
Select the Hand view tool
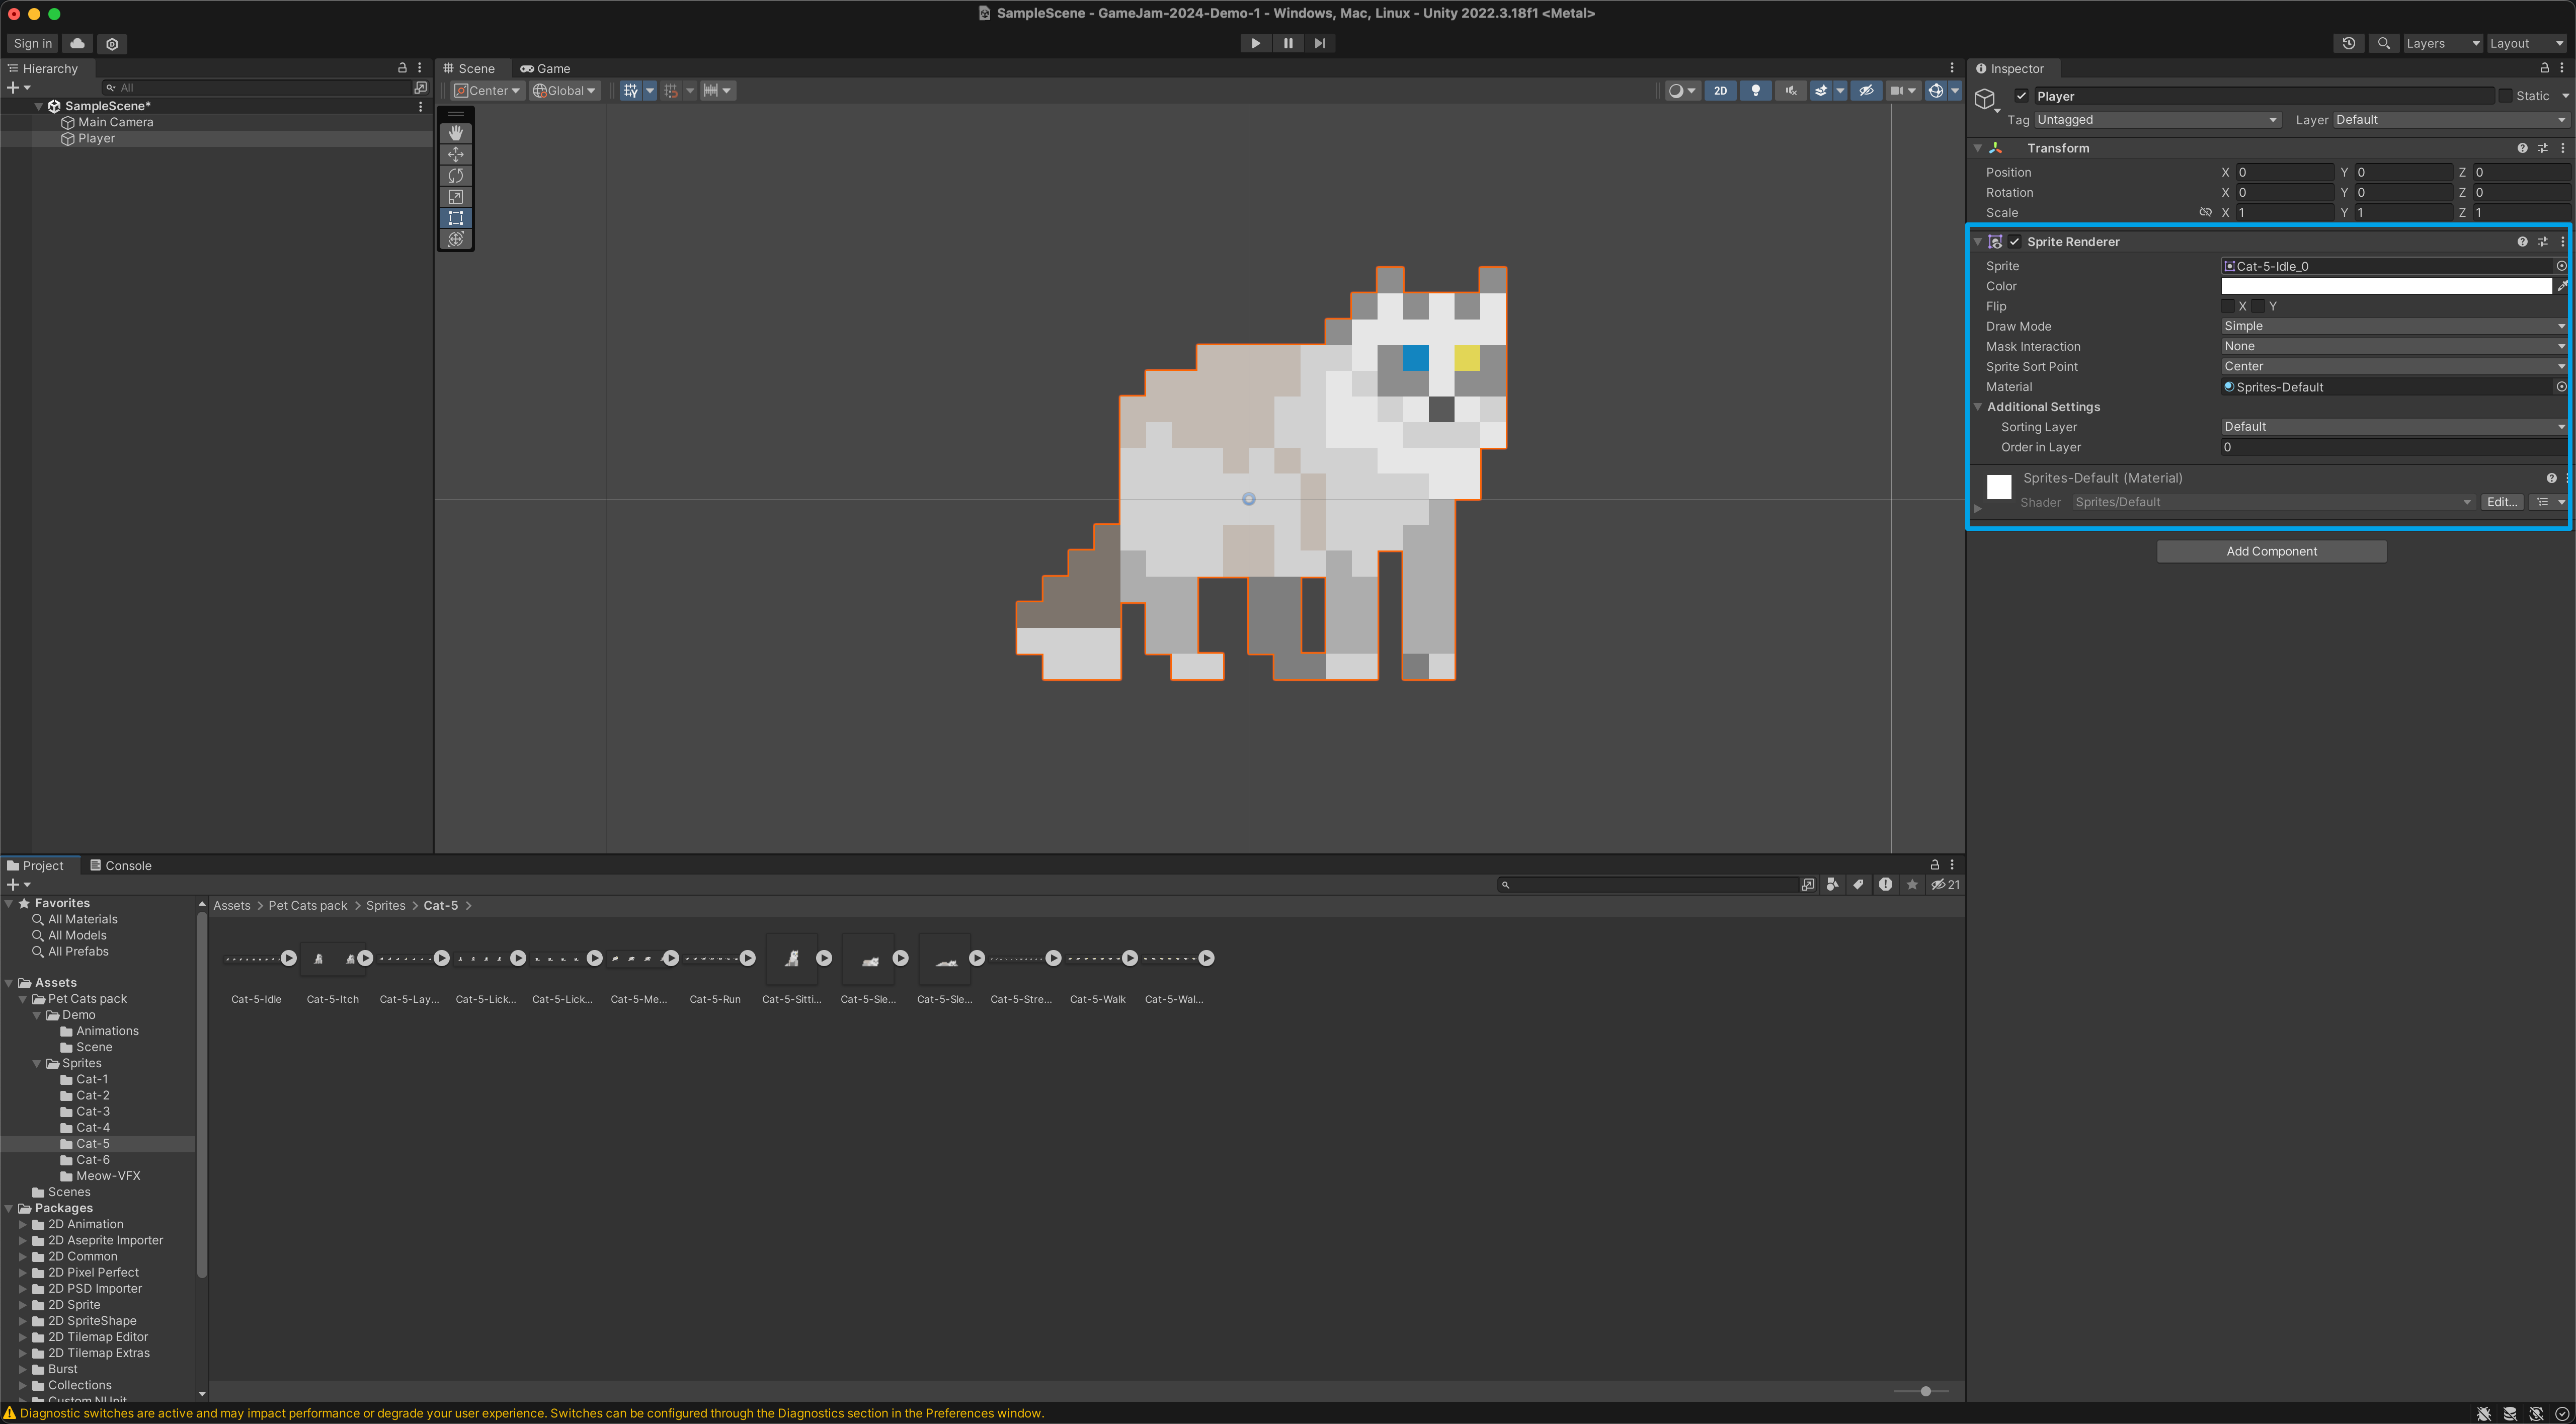click(x=456, y=133)
